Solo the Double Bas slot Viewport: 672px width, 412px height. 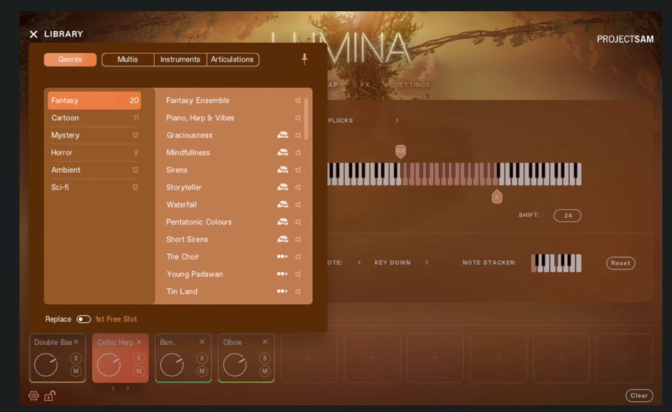click(x=76, y=358)
